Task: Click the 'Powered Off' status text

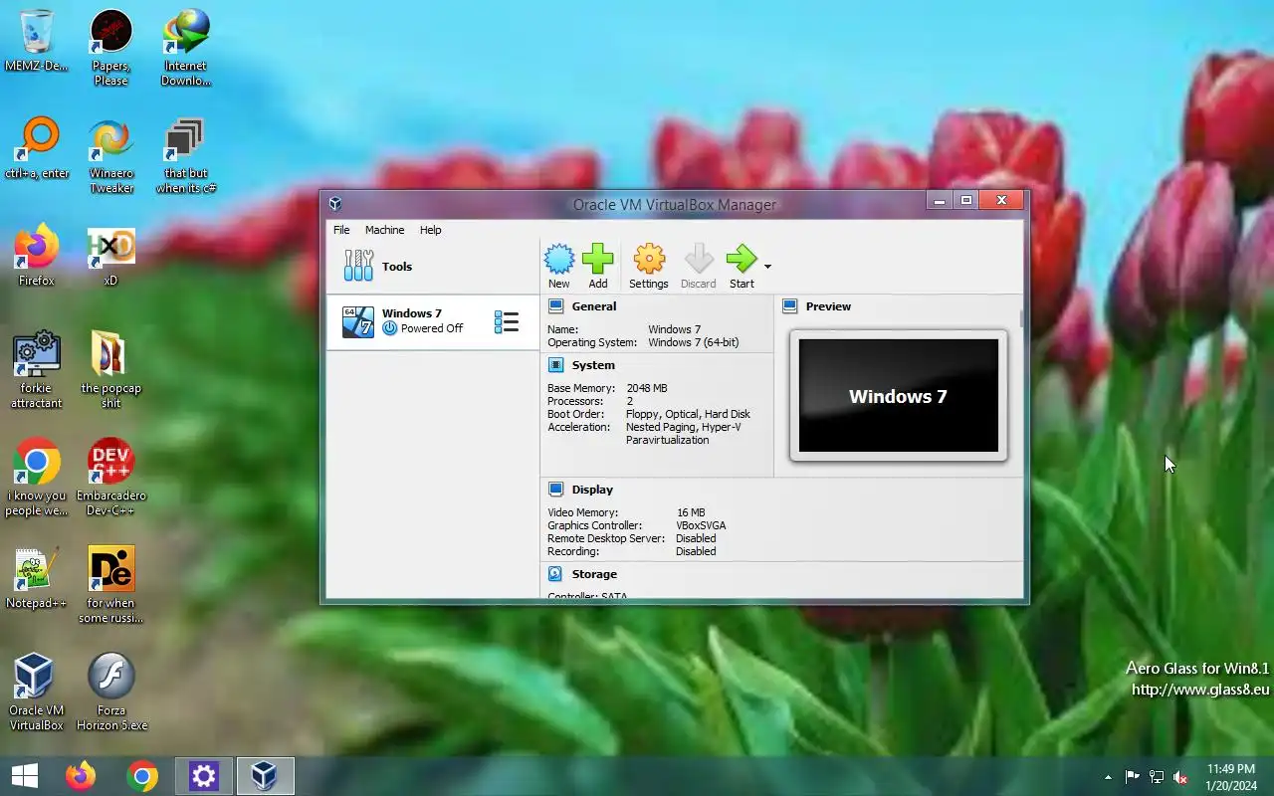Action: coord(432,328)
